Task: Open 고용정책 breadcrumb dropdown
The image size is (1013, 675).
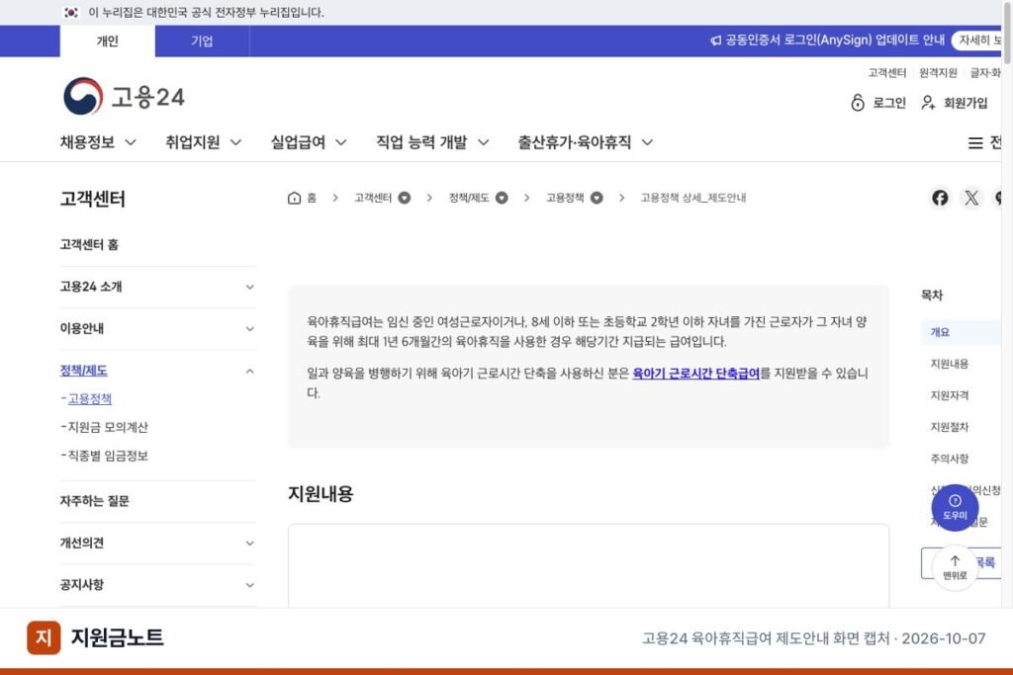Action: [597, 198]
